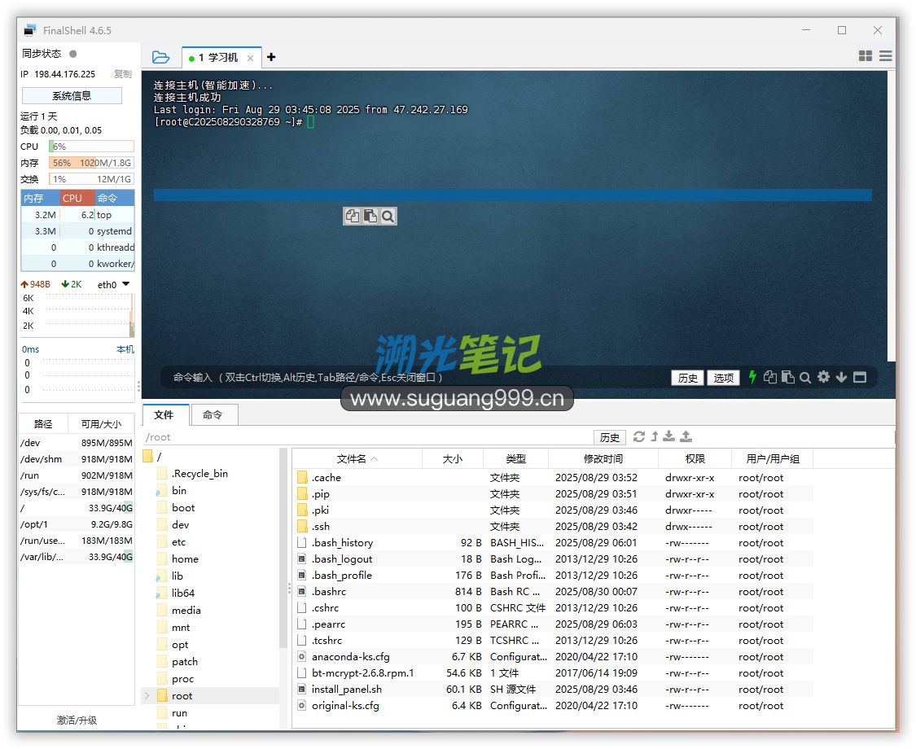Click the 选项 button in command bar
The width and height of the screenshot is (916, 749).
coord(723,378)
